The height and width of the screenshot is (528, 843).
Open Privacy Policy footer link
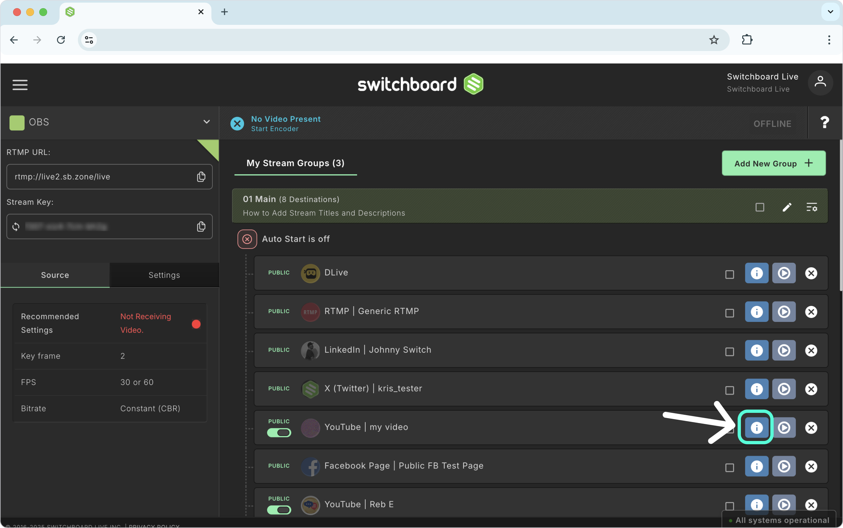click(154, 526)
